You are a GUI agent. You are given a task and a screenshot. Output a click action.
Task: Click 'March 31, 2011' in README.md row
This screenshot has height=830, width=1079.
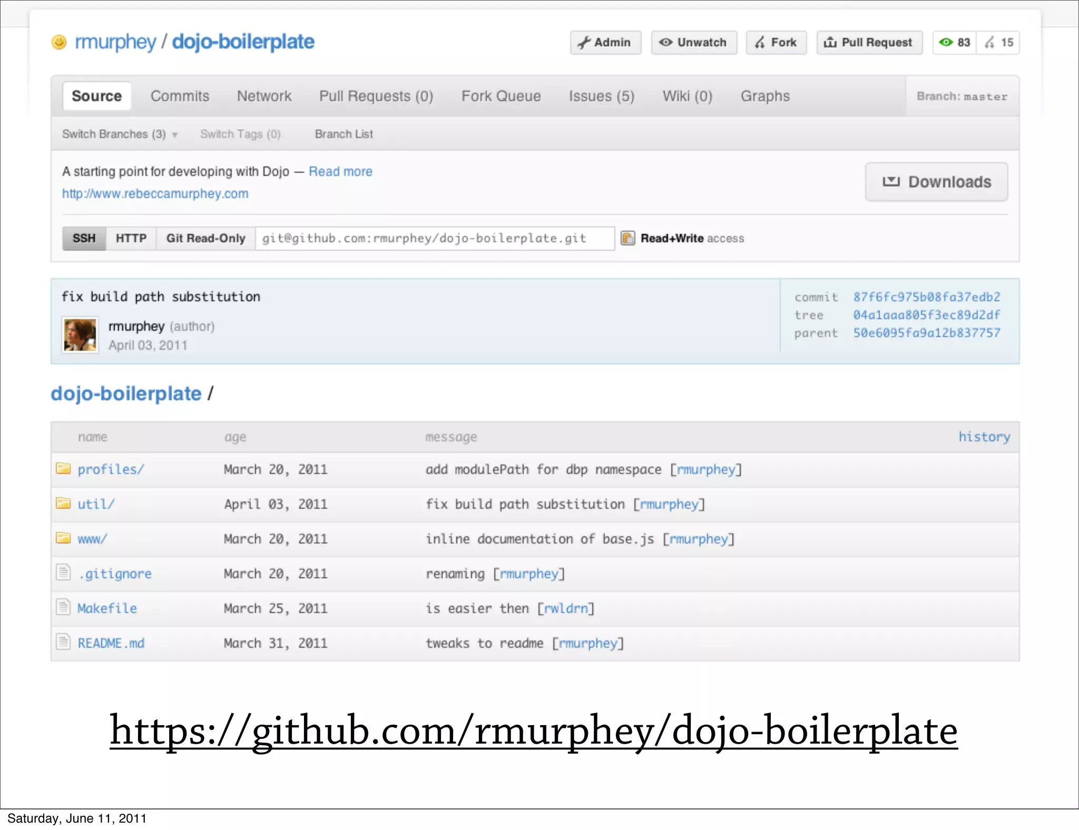pyautogui.click(x=276, y=644)
